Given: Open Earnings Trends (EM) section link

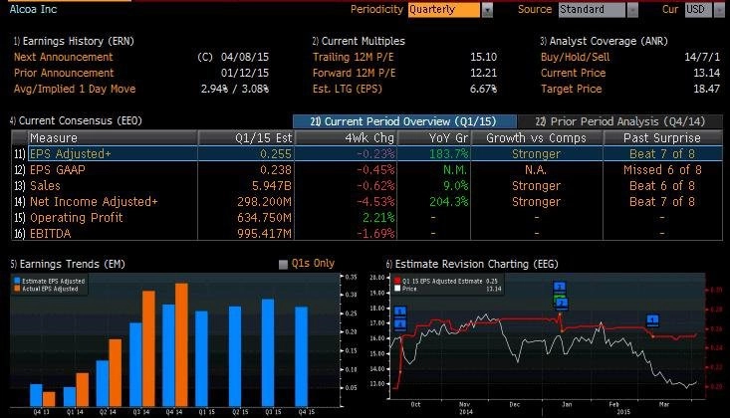Looking at the screenshot, I should 68,264.
